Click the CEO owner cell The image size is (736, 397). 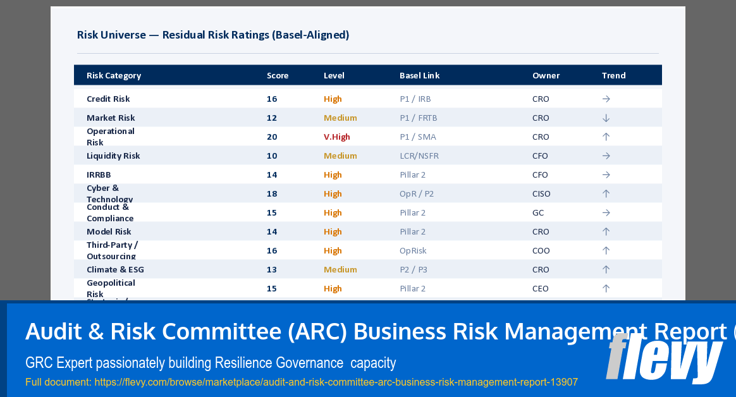click(x=540, y=289)
